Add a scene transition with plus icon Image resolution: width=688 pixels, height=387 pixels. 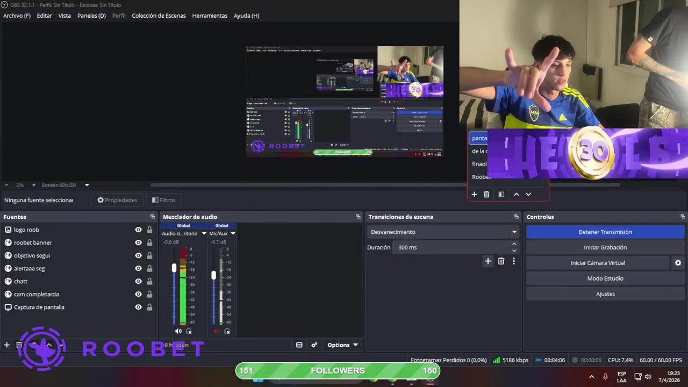[488, 261]
